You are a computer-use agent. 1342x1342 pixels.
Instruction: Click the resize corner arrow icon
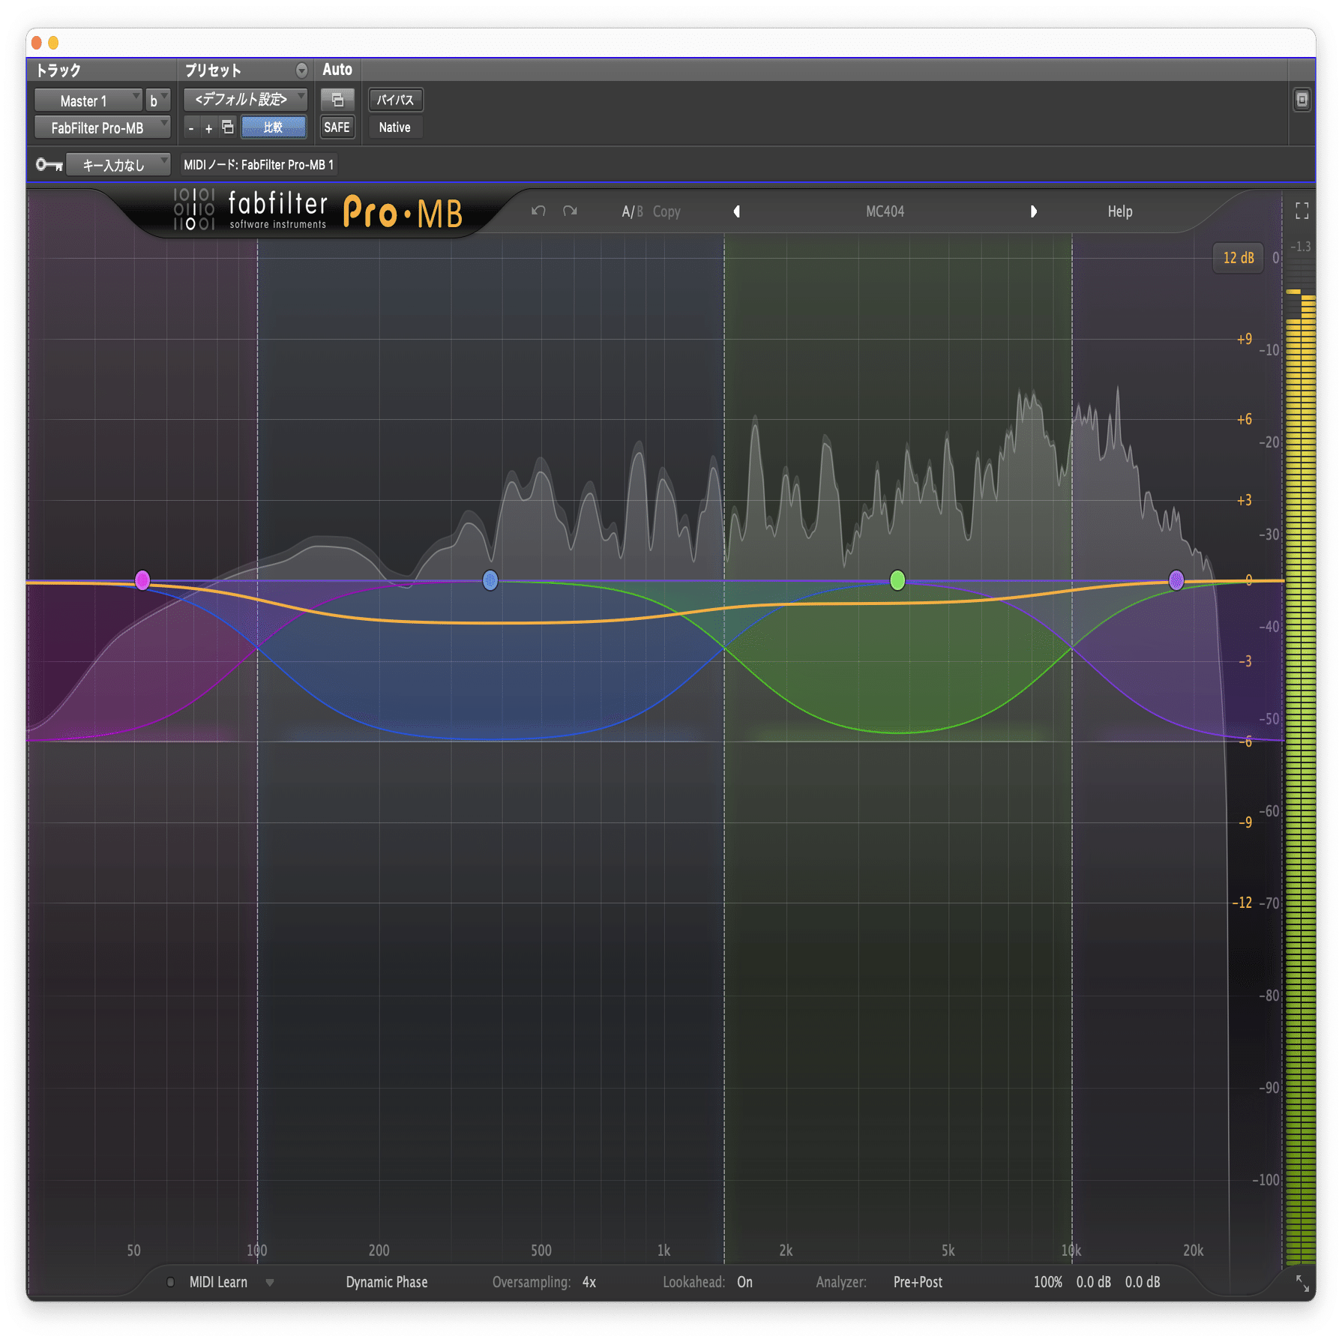click(1303, 1284)
